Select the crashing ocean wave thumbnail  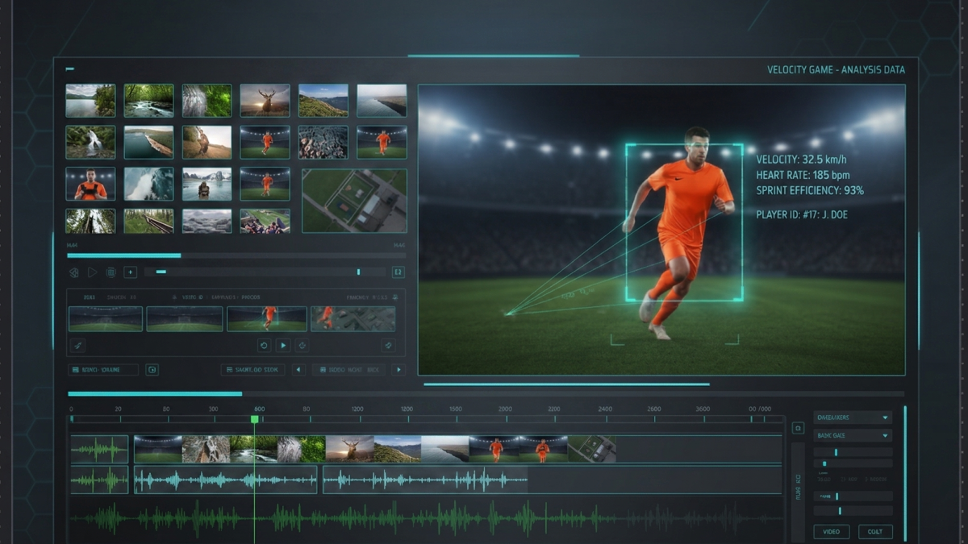coord(148,184)
